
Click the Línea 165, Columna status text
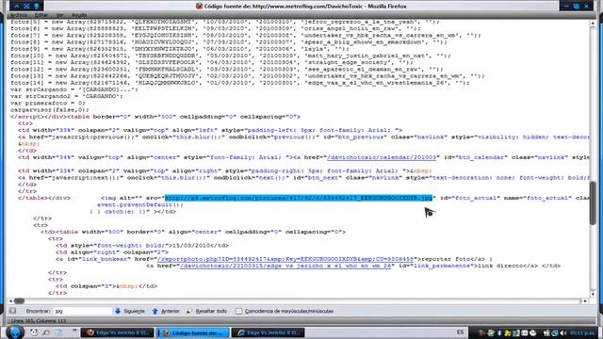[38, 320]
